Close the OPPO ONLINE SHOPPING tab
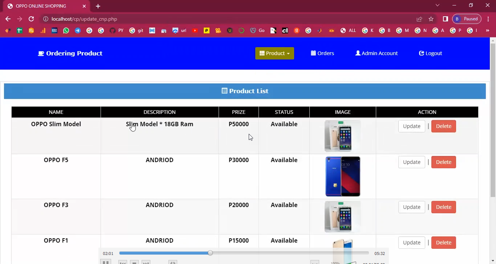This screenshot has height=264, width=496. pyautogui.click(x=84, y=6)
